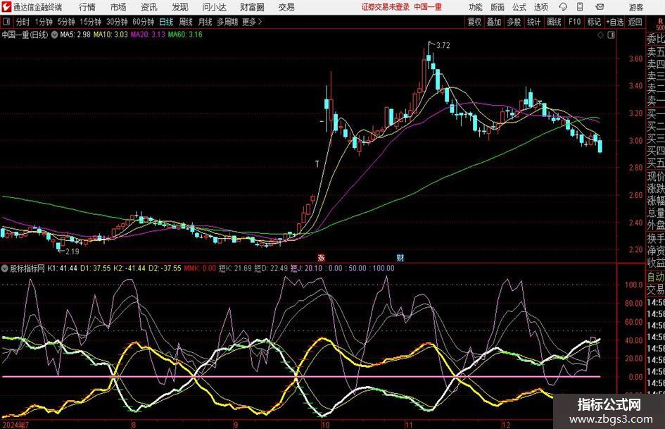The width and height of the screenshot is (665, 429).
Task: Open the 功能 menu
Action: coord(476,7)
